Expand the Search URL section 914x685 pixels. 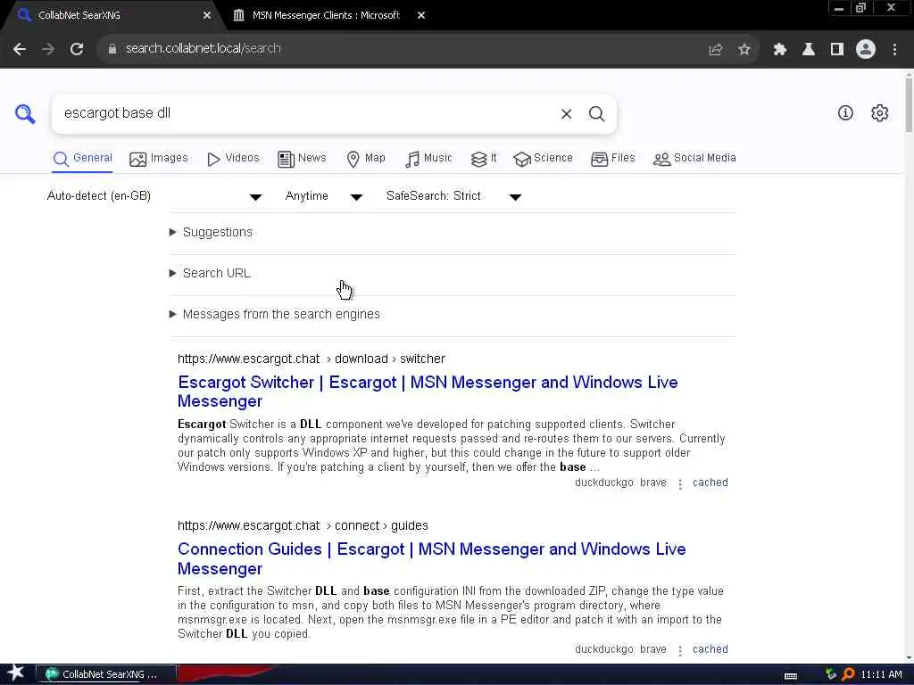coord(210,273)
